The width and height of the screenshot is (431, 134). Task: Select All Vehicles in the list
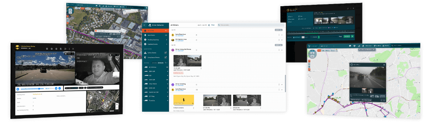pyautogui.click(x=156, y=67)
